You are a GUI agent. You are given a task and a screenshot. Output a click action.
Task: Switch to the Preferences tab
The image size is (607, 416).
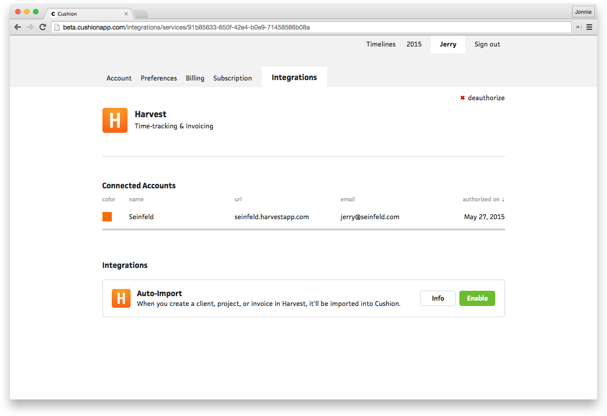159,78
